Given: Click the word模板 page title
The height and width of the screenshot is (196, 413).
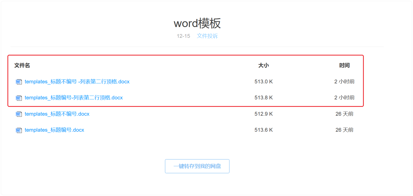Looking at the screenshot, I should [x=197, y=23].
